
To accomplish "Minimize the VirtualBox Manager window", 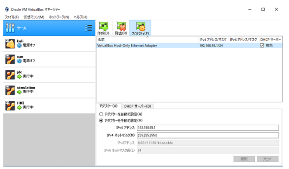I will (250, 9).
